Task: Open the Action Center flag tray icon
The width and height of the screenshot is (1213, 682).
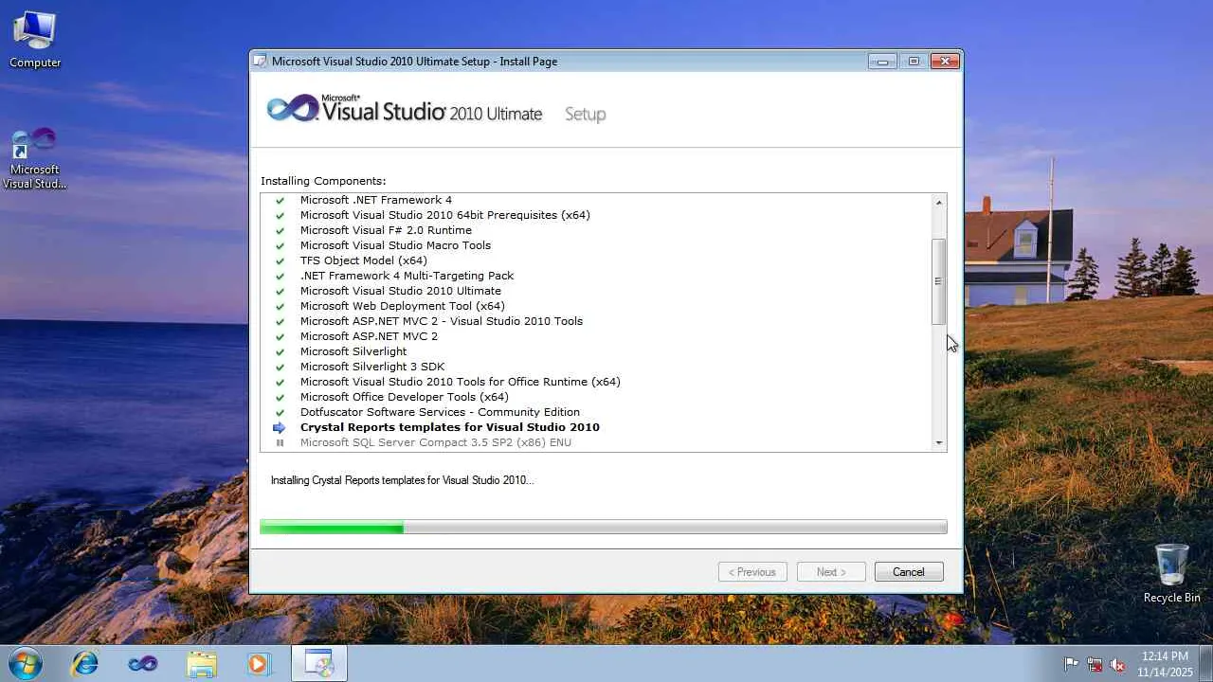Action: [1071, 664]
